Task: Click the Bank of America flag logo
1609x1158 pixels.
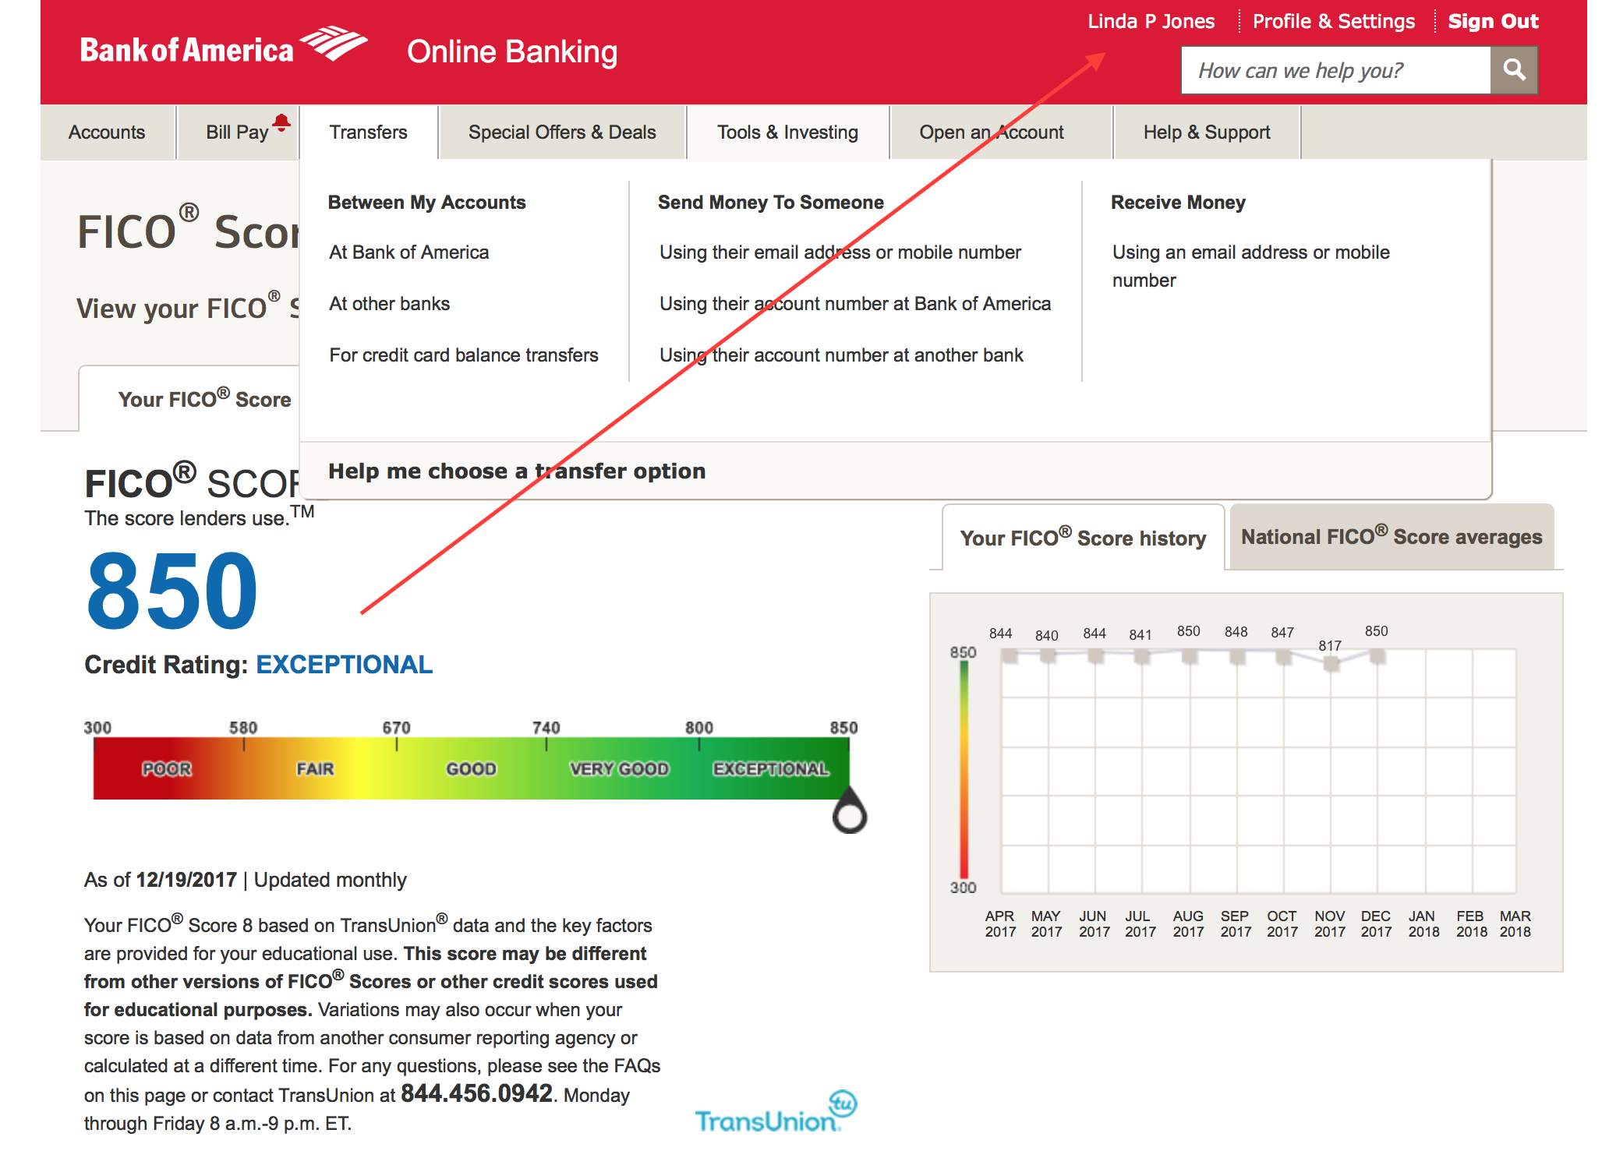Action: pyautogui.click(x=334, y=44)
